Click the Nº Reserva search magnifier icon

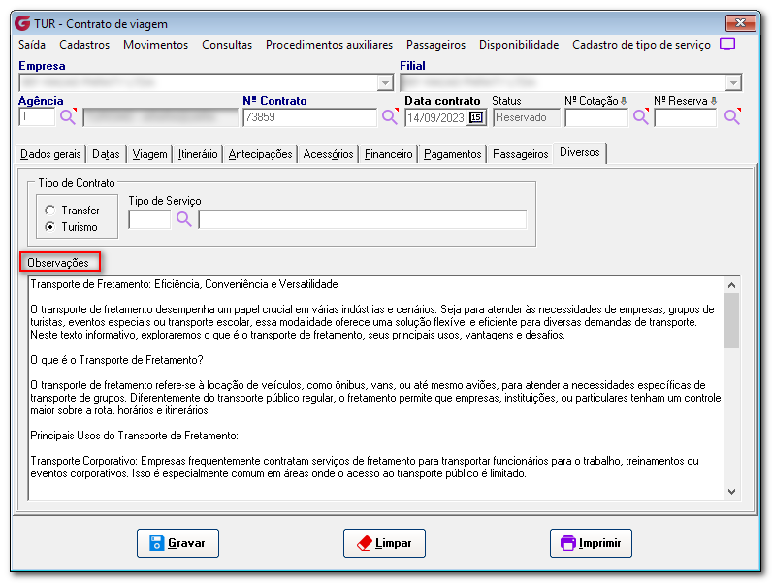coord(732,116)
